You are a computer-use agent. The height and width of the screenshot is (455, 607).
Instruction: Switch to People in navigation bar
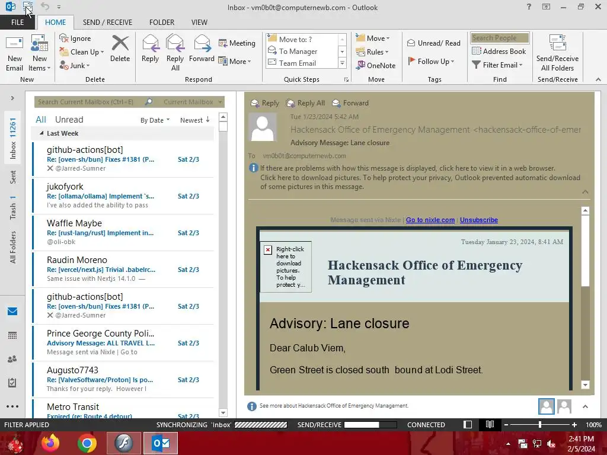tap(12, 359)
